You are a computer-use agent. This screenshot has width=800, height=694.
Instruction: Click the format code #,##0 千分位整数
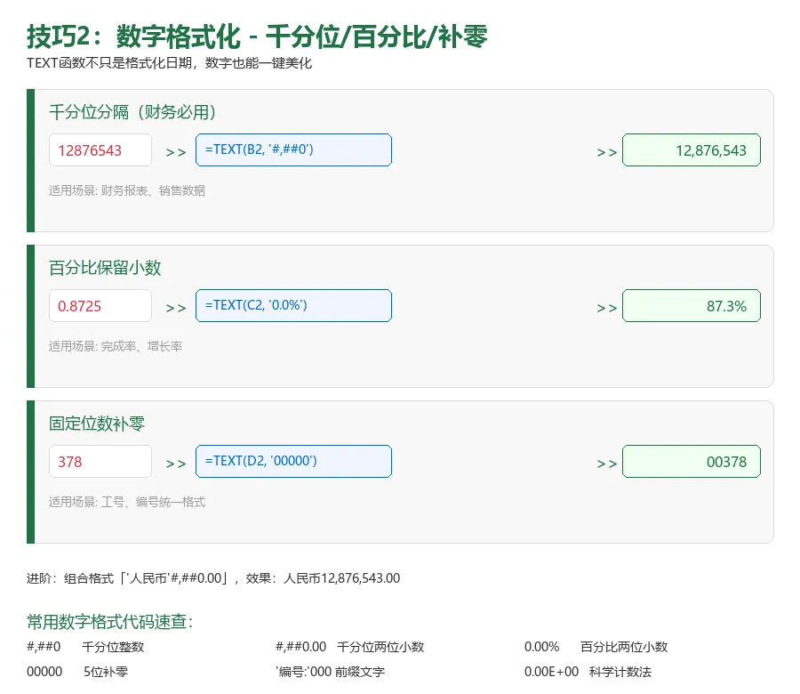tap(85, 647)
